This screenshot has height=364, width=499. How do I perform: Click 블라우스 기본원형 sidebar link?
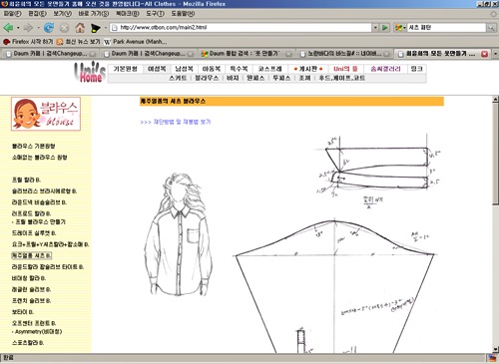[x=34, y=146]
